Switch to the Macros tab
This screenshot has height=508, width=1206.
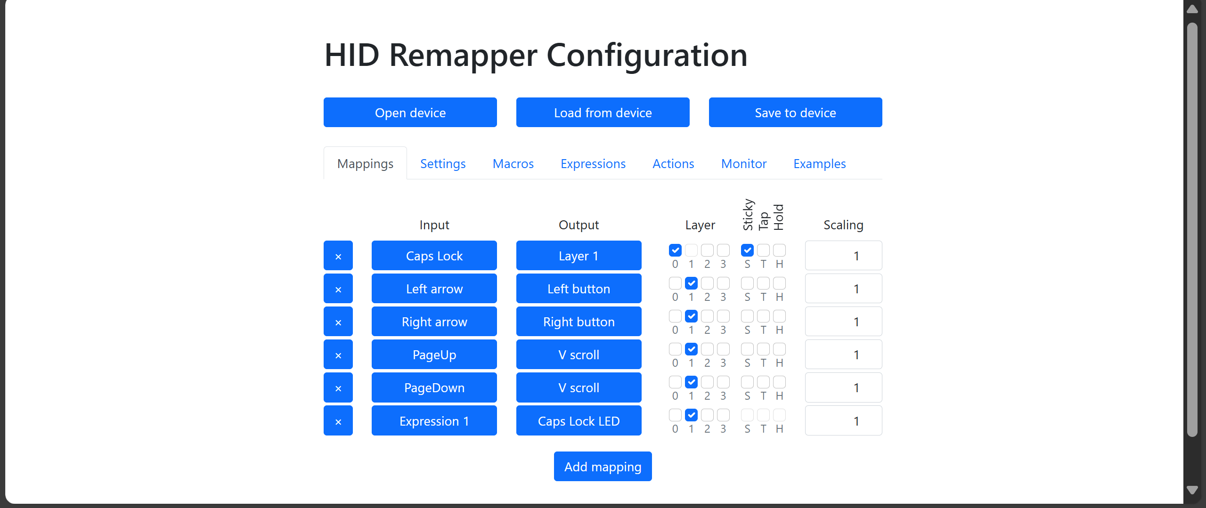pos(513,163)
